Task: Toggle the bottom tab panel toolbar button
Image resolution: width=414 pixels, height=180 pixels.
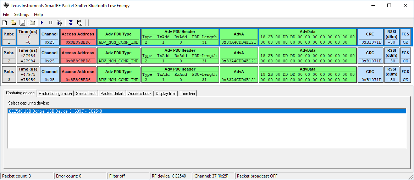Action: tap(32, 23)
